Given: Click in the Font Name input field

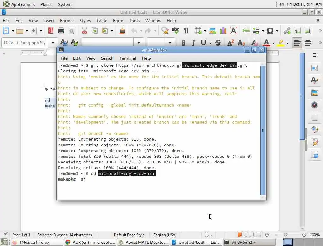Looking at the screenshot, I should click(108, 43).
